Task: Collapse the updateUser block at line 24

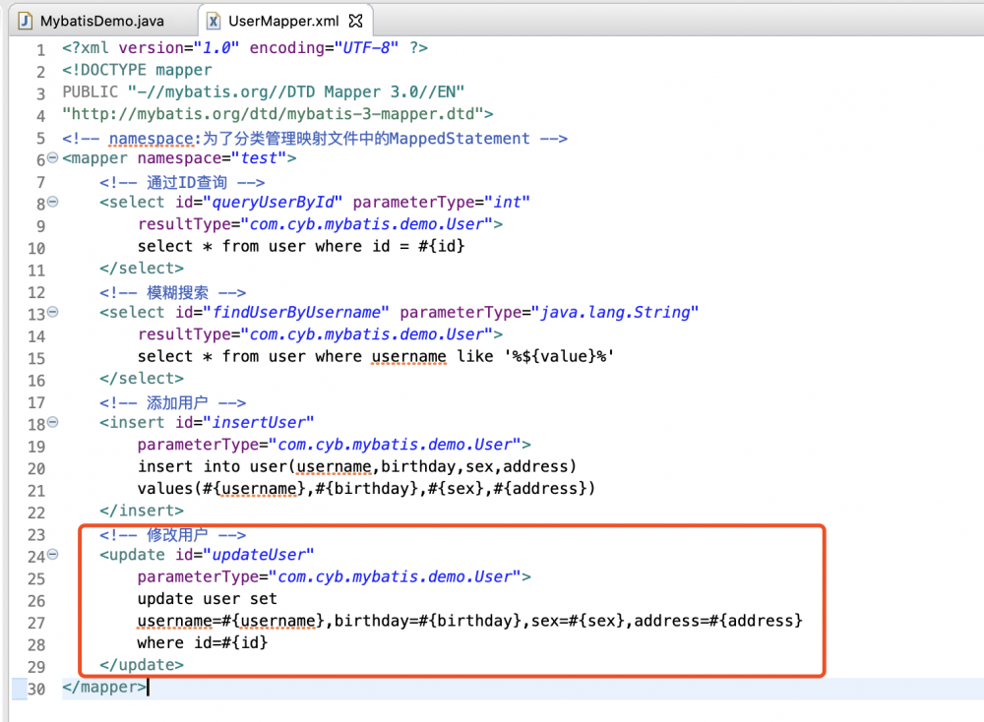Action: click(53, 555)
